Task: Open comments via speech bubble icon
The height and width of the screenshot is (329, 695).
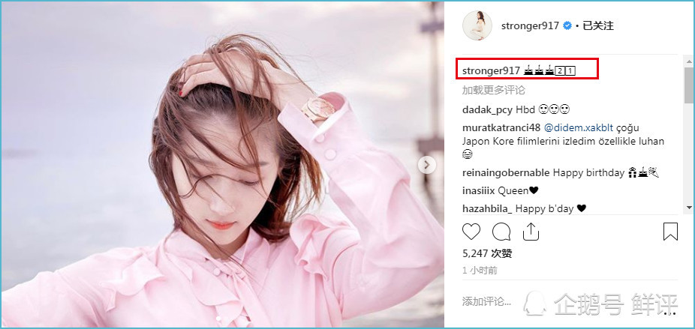Action: [x=501, y=232]
